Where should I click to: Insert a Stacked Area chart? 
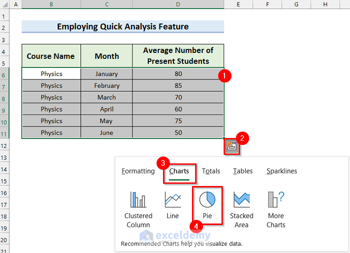pos(241,209)
